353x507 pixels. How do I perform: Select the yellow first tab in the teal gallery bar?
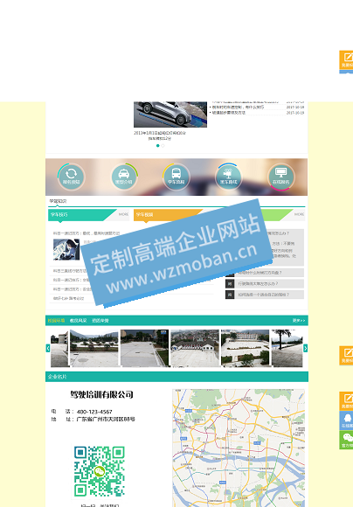pyautogui.click(x=56, y=321)
